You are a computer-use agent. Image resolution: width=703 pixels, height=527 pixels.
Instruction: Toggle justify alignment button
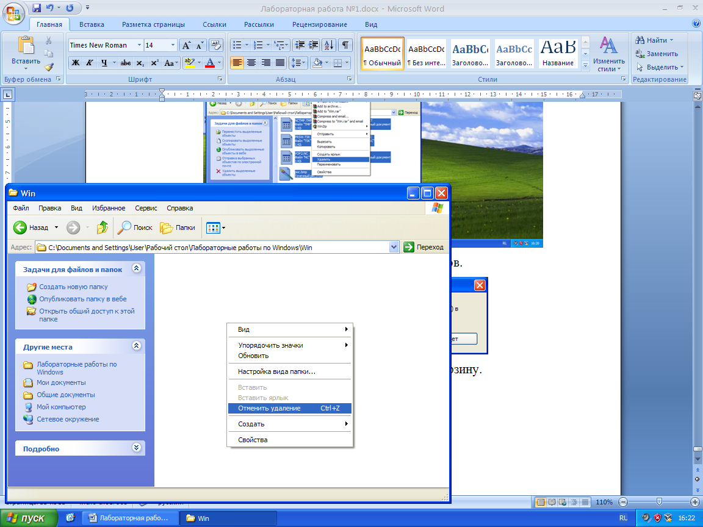[x=280, y=63]
